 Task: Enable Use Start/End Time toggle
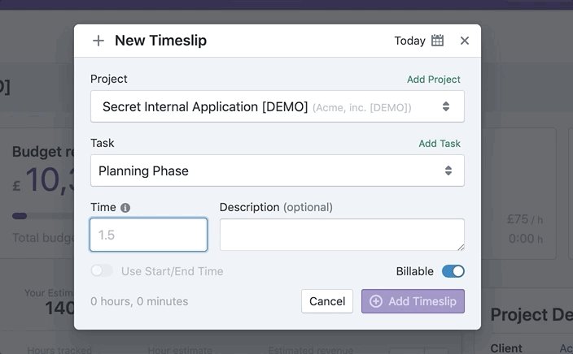click(102, 271)
